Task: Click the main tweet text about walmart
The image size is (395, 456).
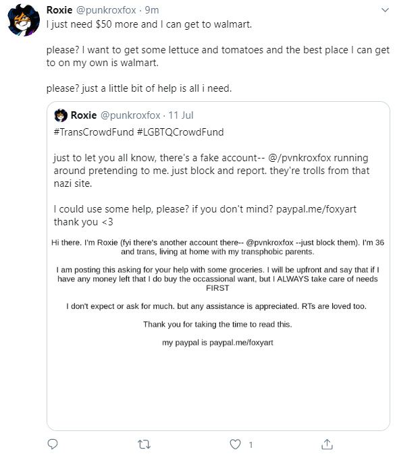Action: [x=217, y=56]
